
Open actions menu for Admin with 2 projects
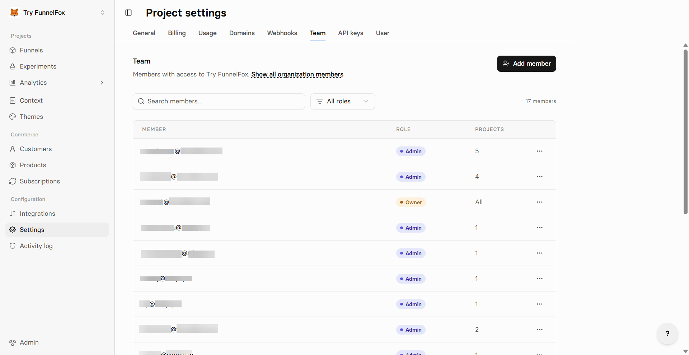[540, 330]
